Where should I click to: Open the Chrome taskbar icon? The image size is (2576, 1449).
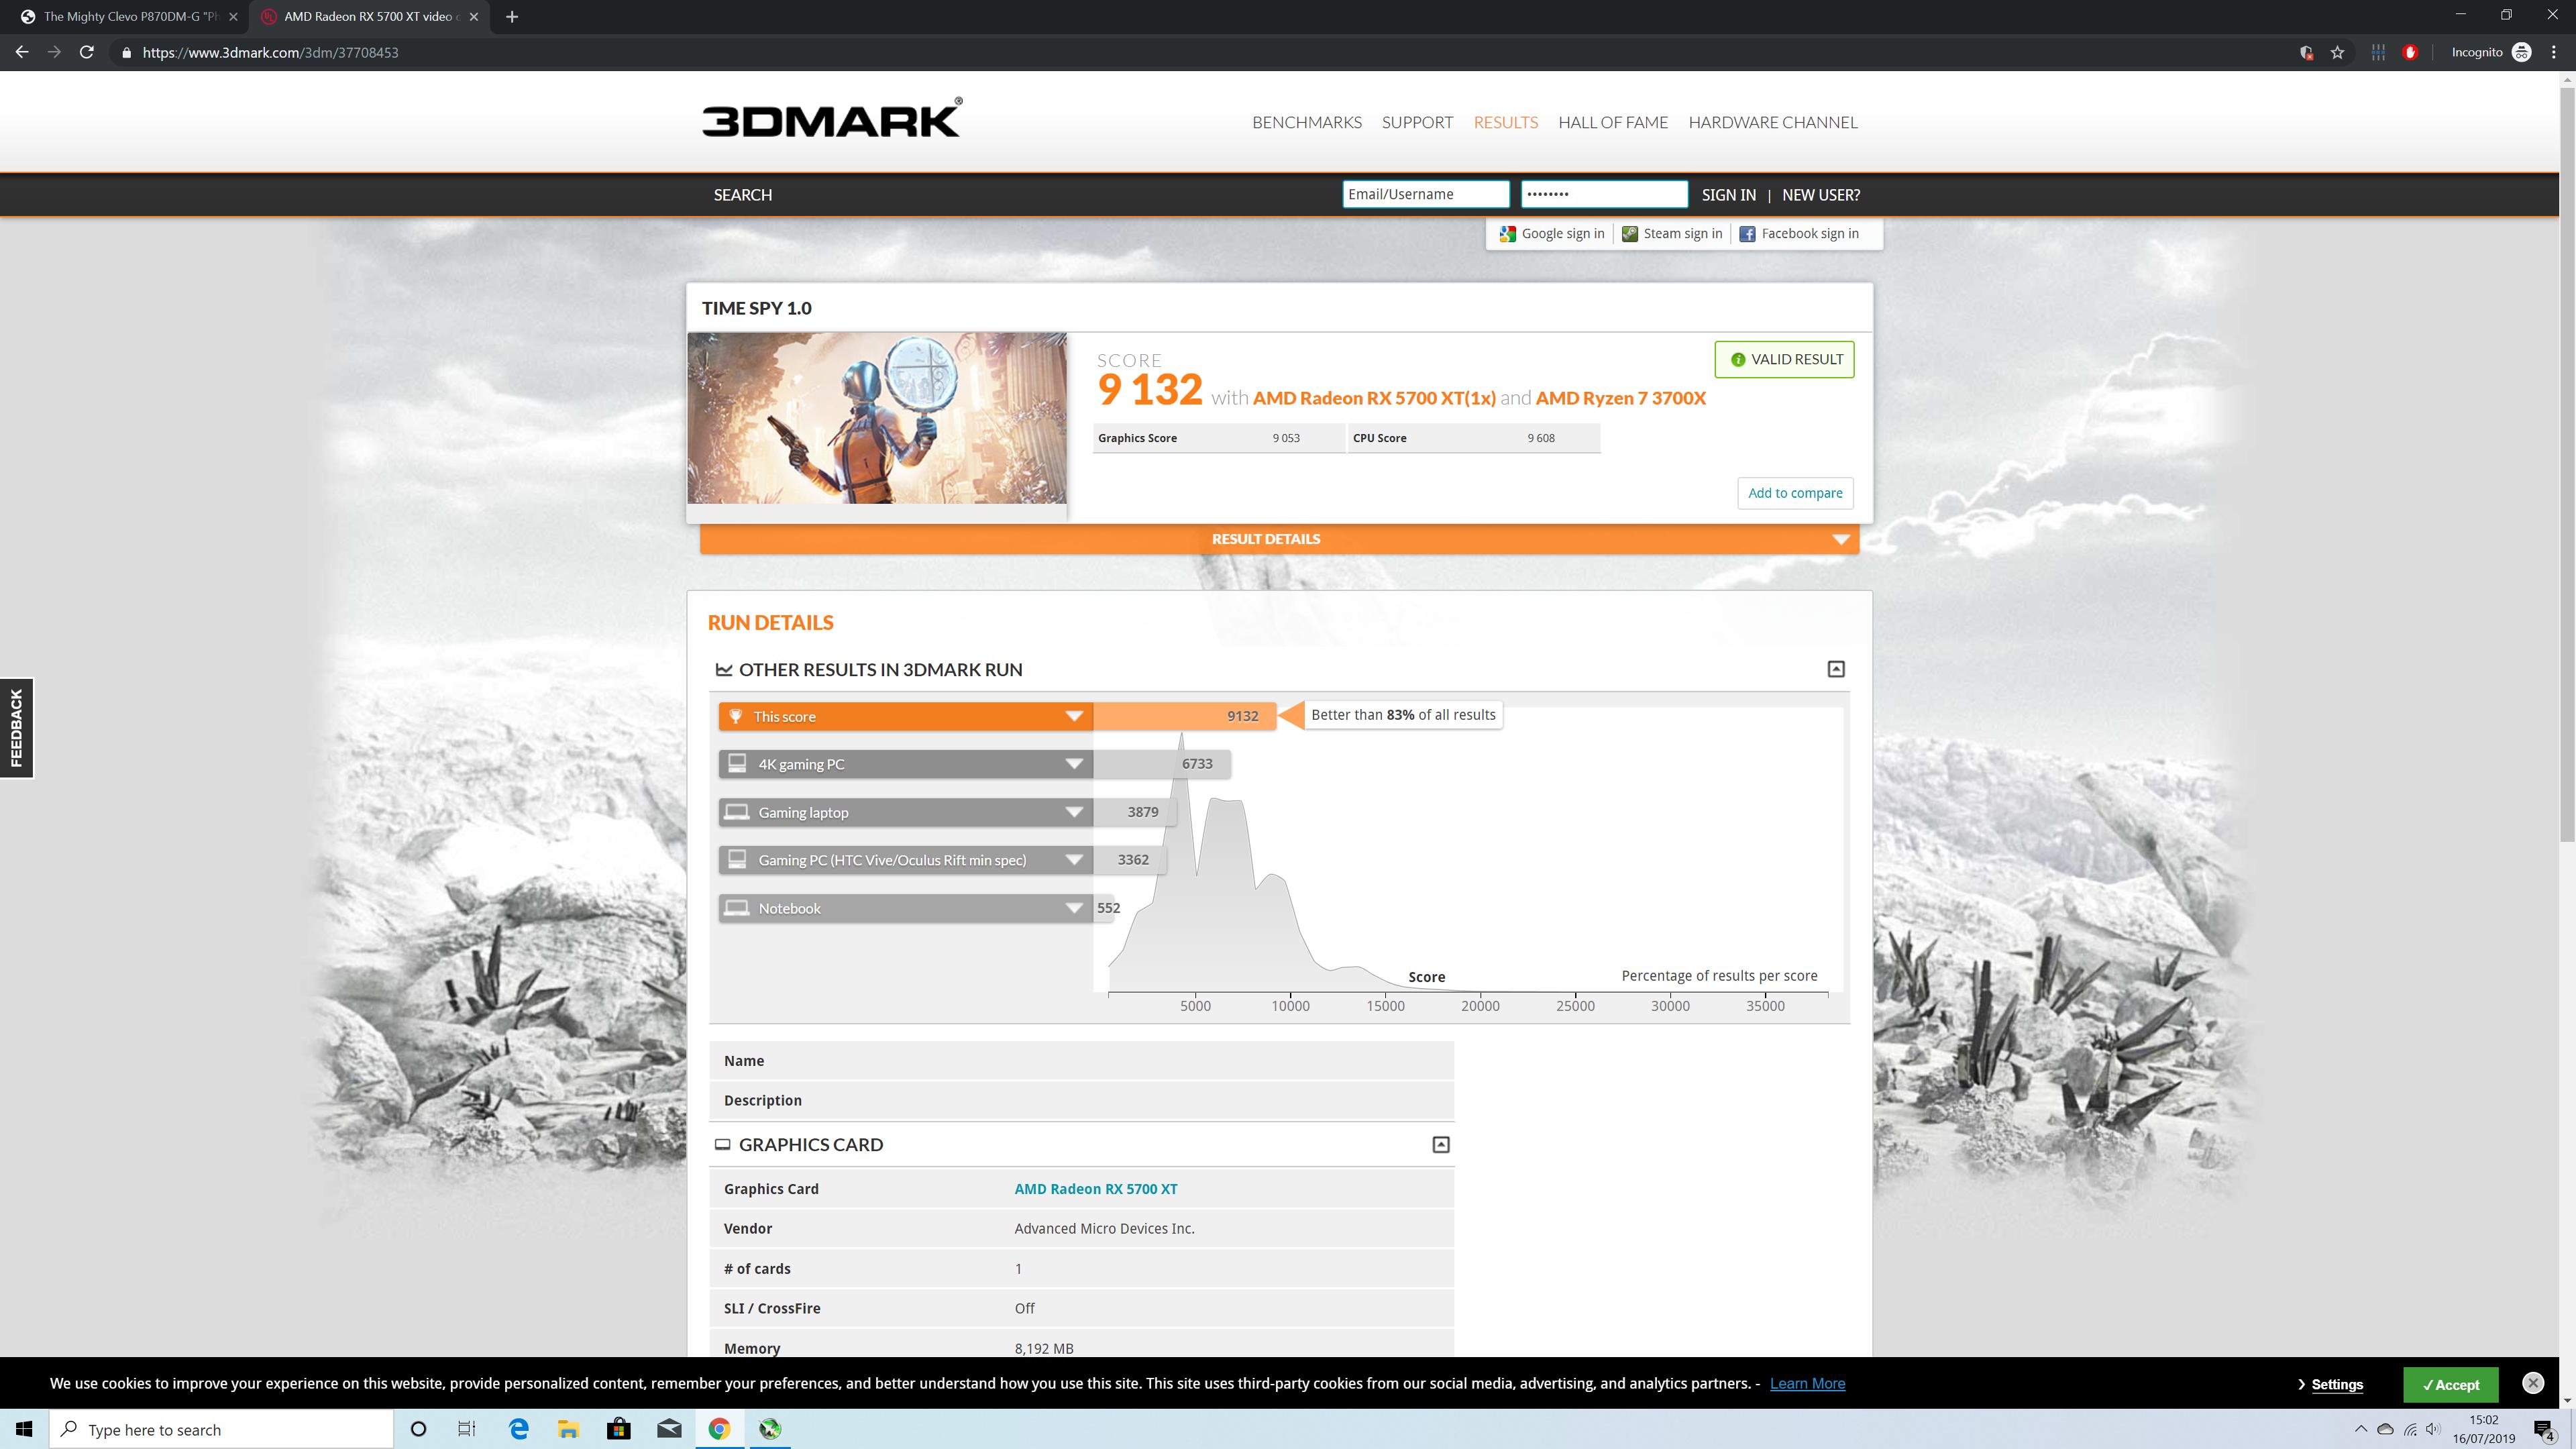click(x=719, y=1429)
